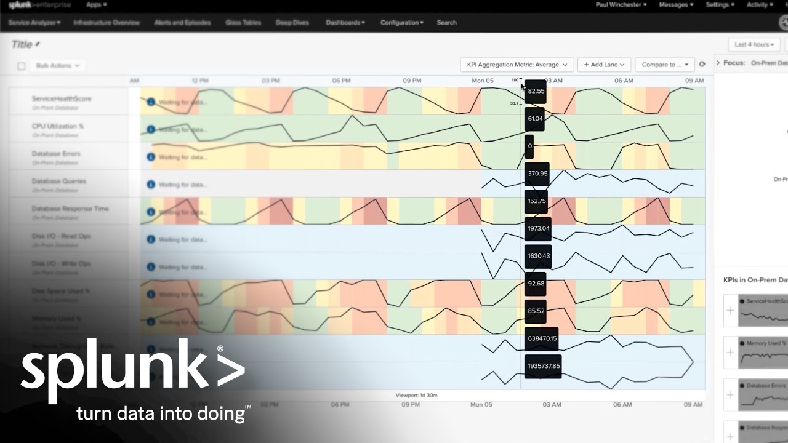This screenshot has width=788, height=443.
Task: Open the Dashboards menu
Action: (x=345, y=23)
